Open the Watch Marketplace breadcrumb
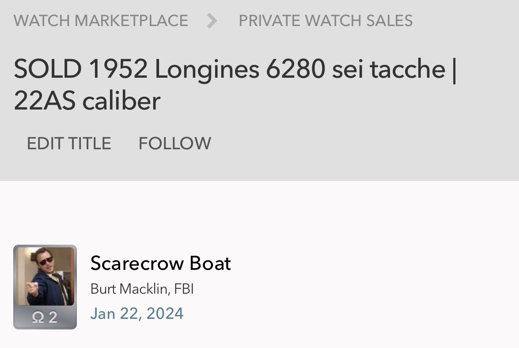519x348 pixels. (x=101, y=21)
